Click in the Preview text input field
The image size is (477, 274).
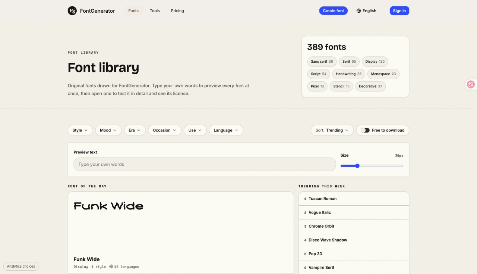pos(205,164)
